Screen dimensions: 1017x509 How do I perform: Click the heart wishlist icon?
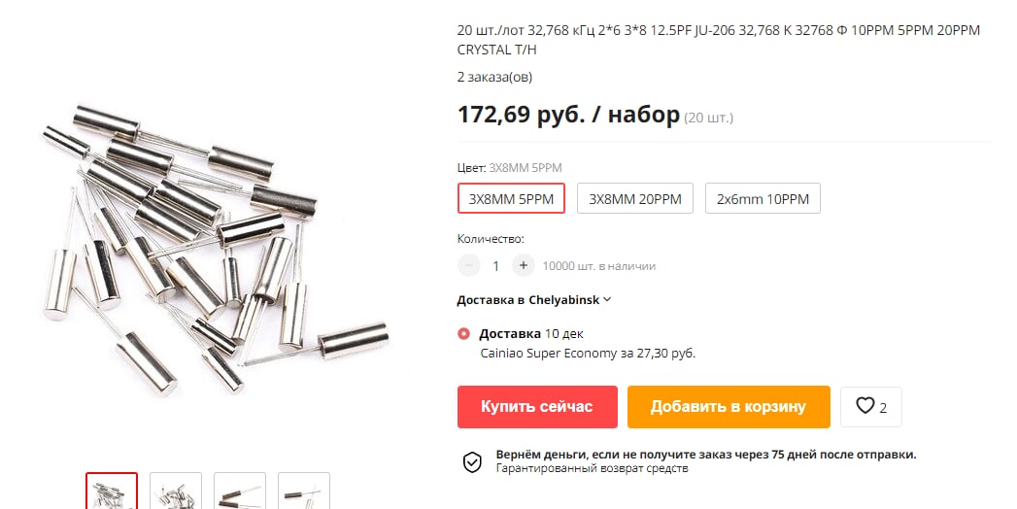865,406
